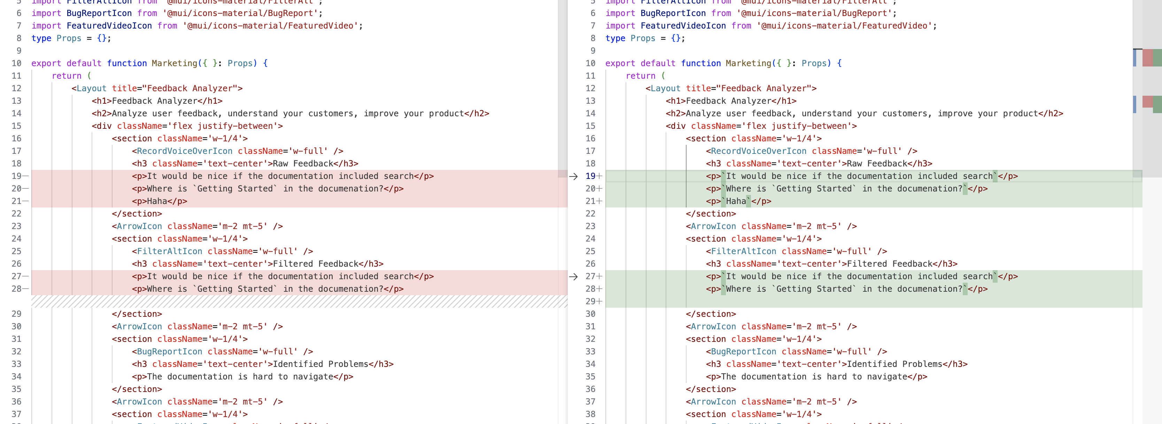1162x424 pixels.
Task: Click 'BugReportIcon' import in left pane
Action: tap(99, 14)
